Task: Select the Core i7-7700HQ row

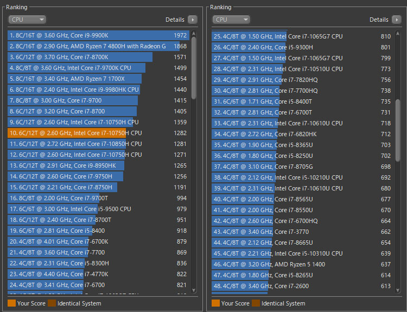Action: pos(303,91)
